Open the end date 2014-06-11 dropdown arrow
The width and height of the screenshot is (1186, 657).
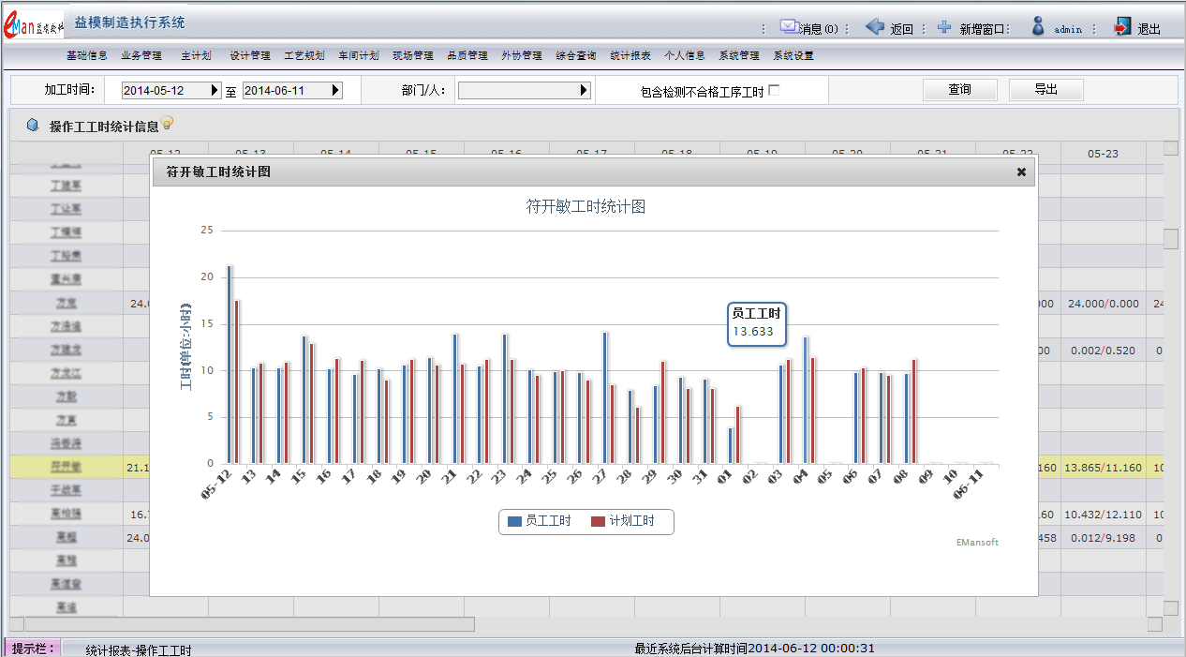click(336, 91)
